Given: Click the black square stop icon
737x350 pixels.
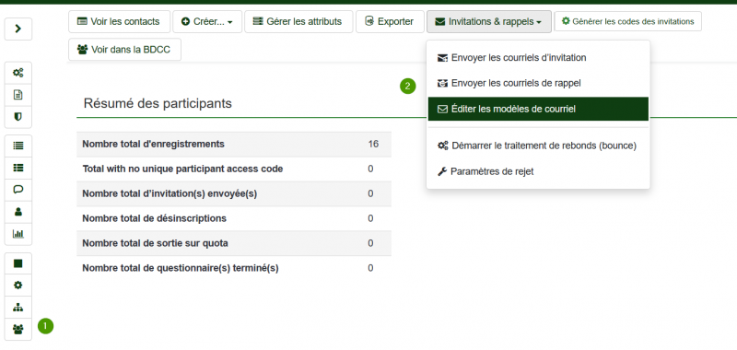Looking at the screenshot, I should (18, 263).
